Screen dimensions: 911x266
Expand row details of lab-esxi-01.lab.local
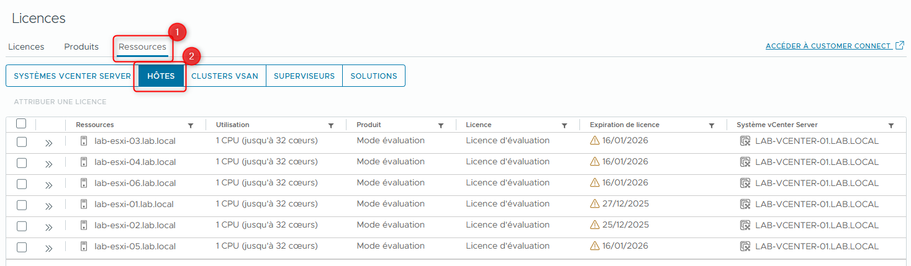point(48,206)
